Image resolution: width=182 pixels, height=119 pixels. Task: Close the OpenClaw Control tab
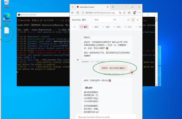click(x=108, y=7)
